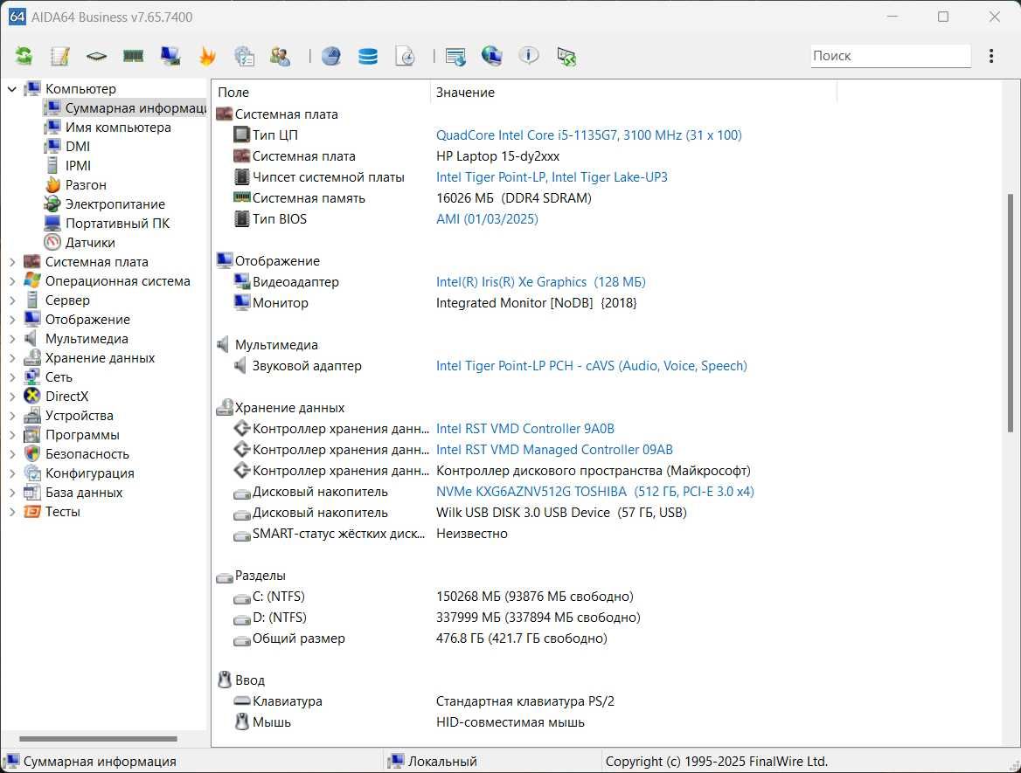Click the green Refresh arrows toolbar icon

click(x=24, y=56)
